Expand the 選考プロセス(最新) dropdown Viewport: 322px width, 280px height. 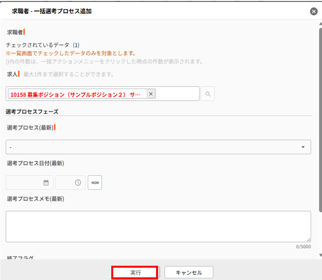158,147
